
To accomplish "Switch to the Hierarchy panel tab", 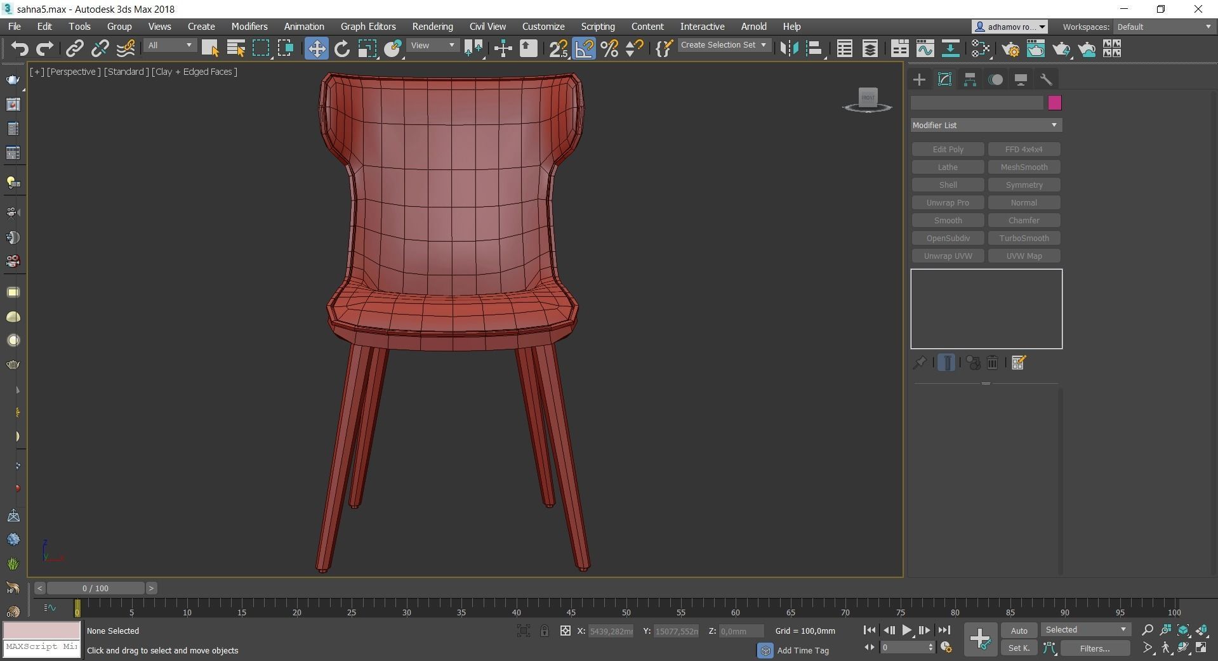I will click(970, 79).
